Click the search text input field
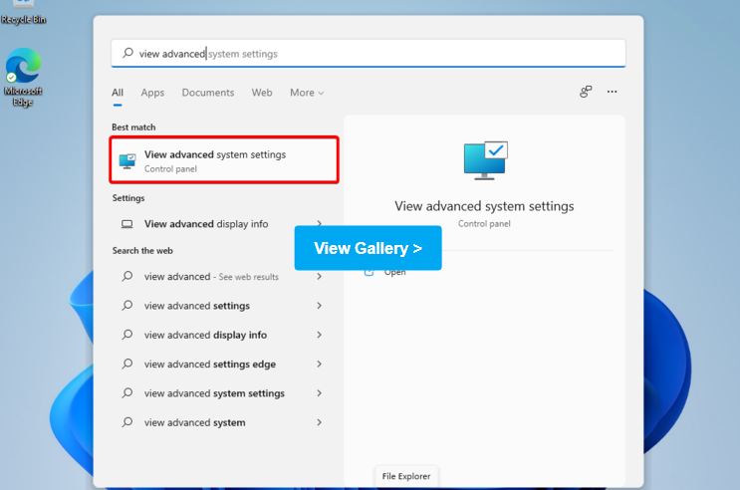Image resolution: width=740 pixels, height=490 pixels. [x=369, y=54]
